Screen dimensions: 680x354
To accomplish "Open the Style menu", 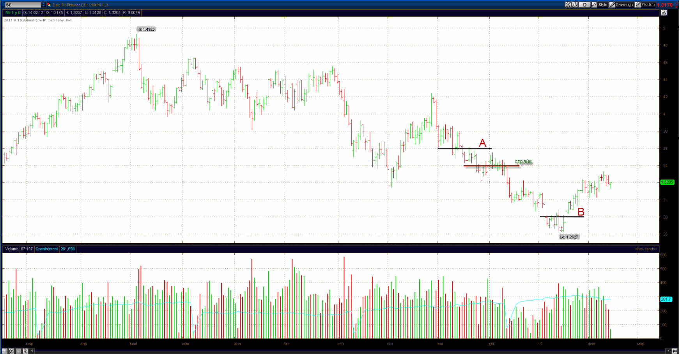I will pyautogui.click(x=600, y=5).
